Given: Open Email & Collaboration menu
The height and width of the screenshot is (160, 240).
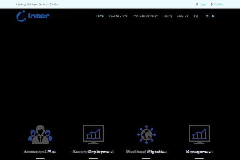Looking at the screenshot, I should click(145, 16).
